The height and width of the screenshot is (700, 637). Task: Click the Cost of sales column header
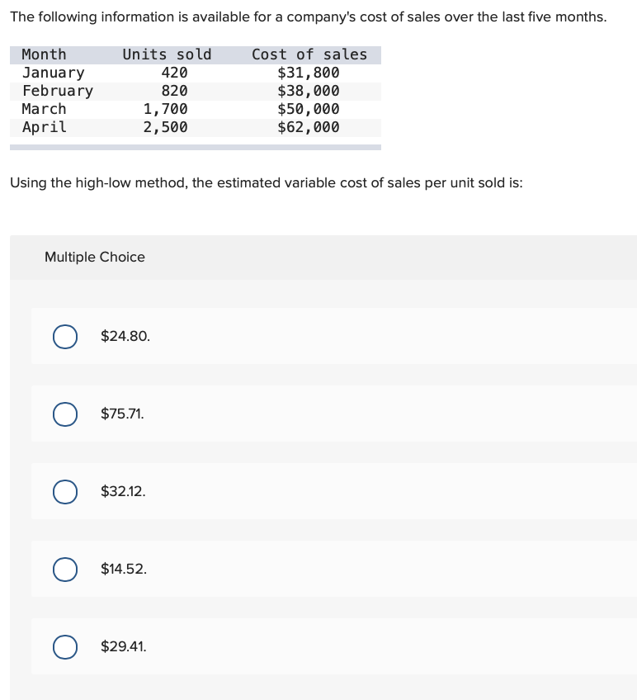point(309,54)
